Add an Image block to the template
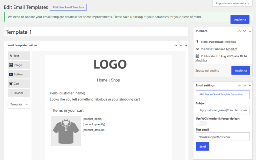The image size is (256, 160). 19,65
